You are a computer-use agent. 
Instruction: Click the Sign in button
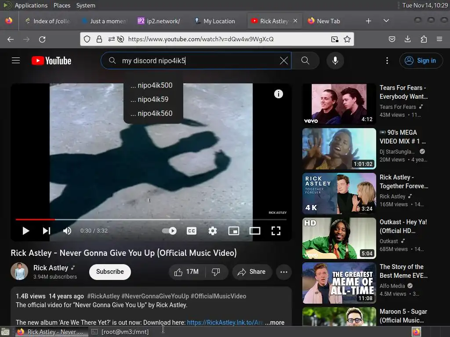(421, 61)
